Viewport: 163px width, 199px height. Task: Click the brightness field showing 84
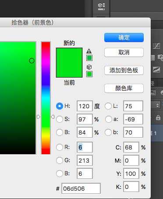pos(85,132)
